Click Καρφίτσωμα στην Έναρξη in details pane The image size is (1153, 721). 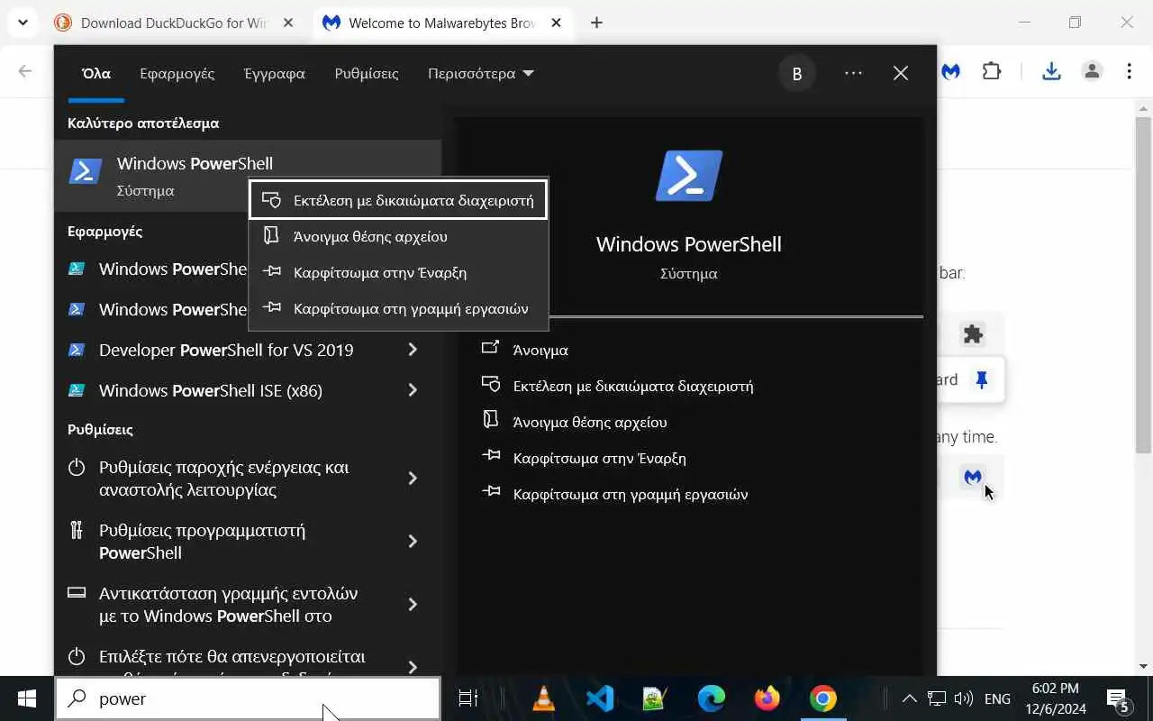pyautogui.click(x=599, y=458)
